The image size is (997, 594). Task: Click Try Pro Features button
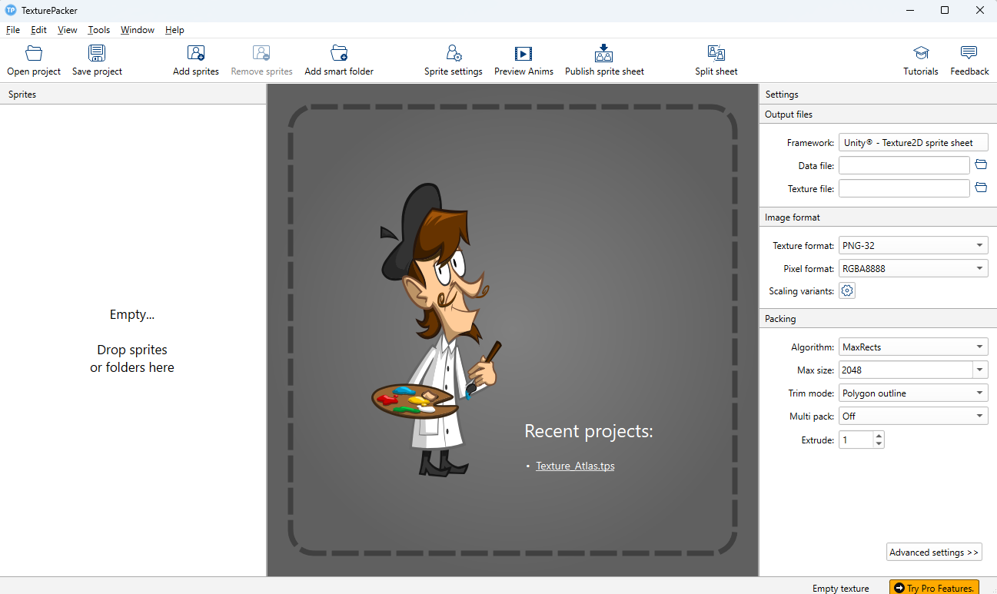pyautogui.click(x=934, y=588)
